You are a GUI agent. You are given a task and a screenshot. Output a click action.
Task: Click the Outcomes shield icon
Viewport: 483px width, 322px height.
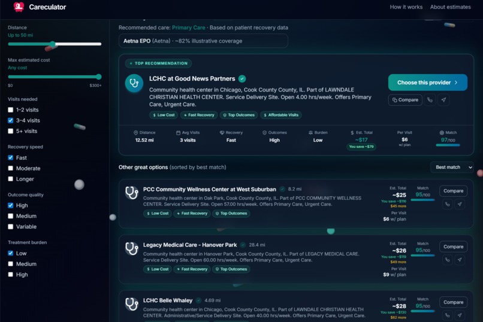[264, 132]
